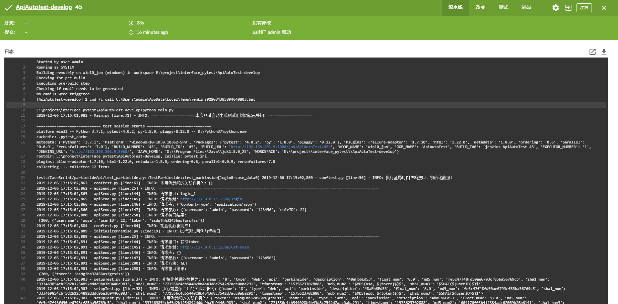Viewport: 618px width, 304px height.
Task: Switch to the 制品 (Artifacts) tab
Action: (x=526, y=7)
